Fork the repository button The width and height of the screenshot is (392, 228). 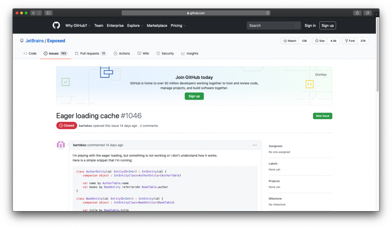[350, 41]
